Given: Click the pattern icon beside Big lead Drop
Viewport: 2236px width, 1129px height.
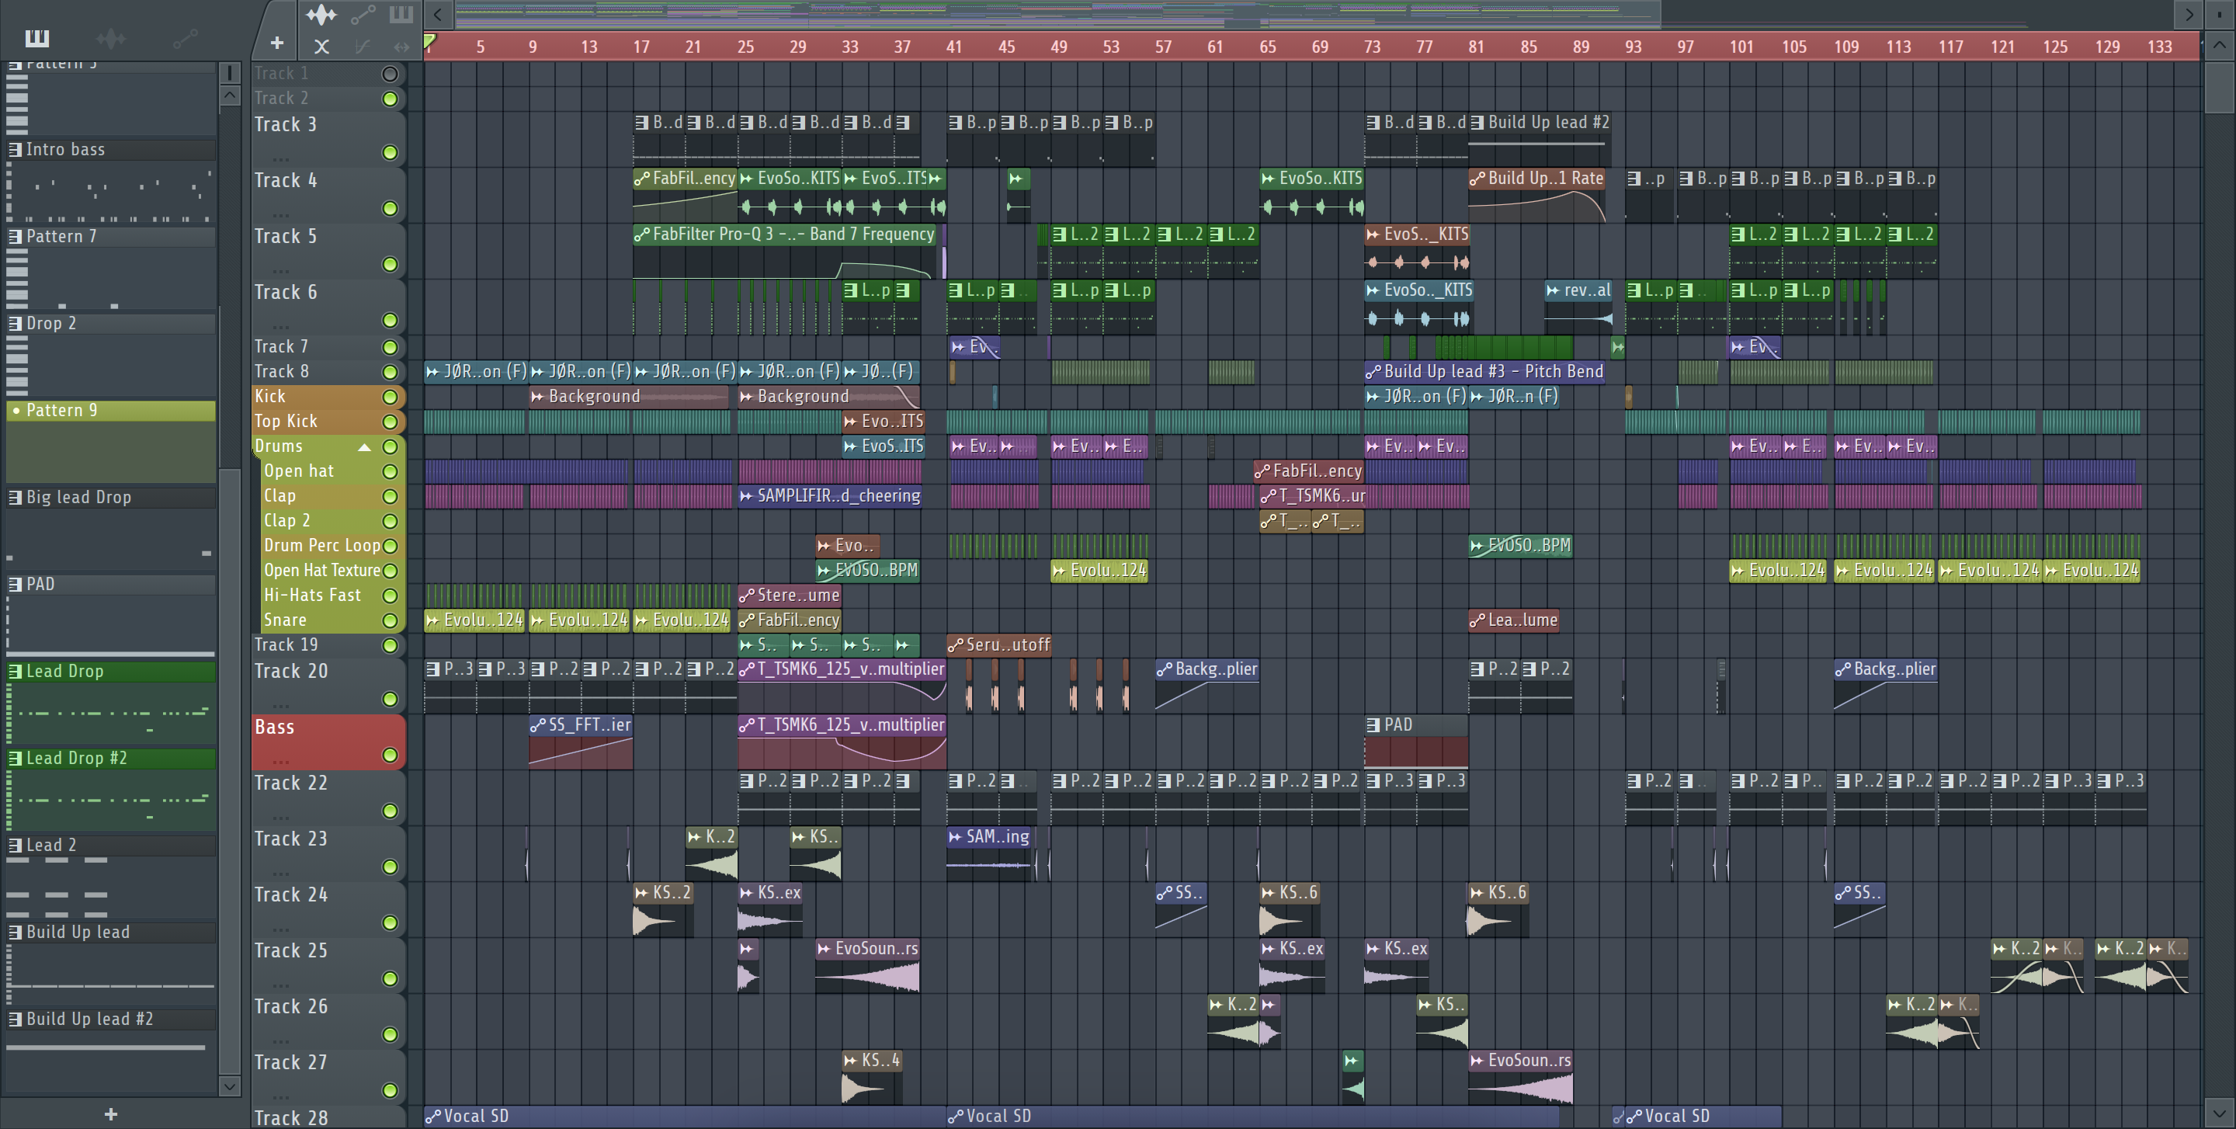Looking at the screenshot, I should pyautogui.click(x=15, y=497).
